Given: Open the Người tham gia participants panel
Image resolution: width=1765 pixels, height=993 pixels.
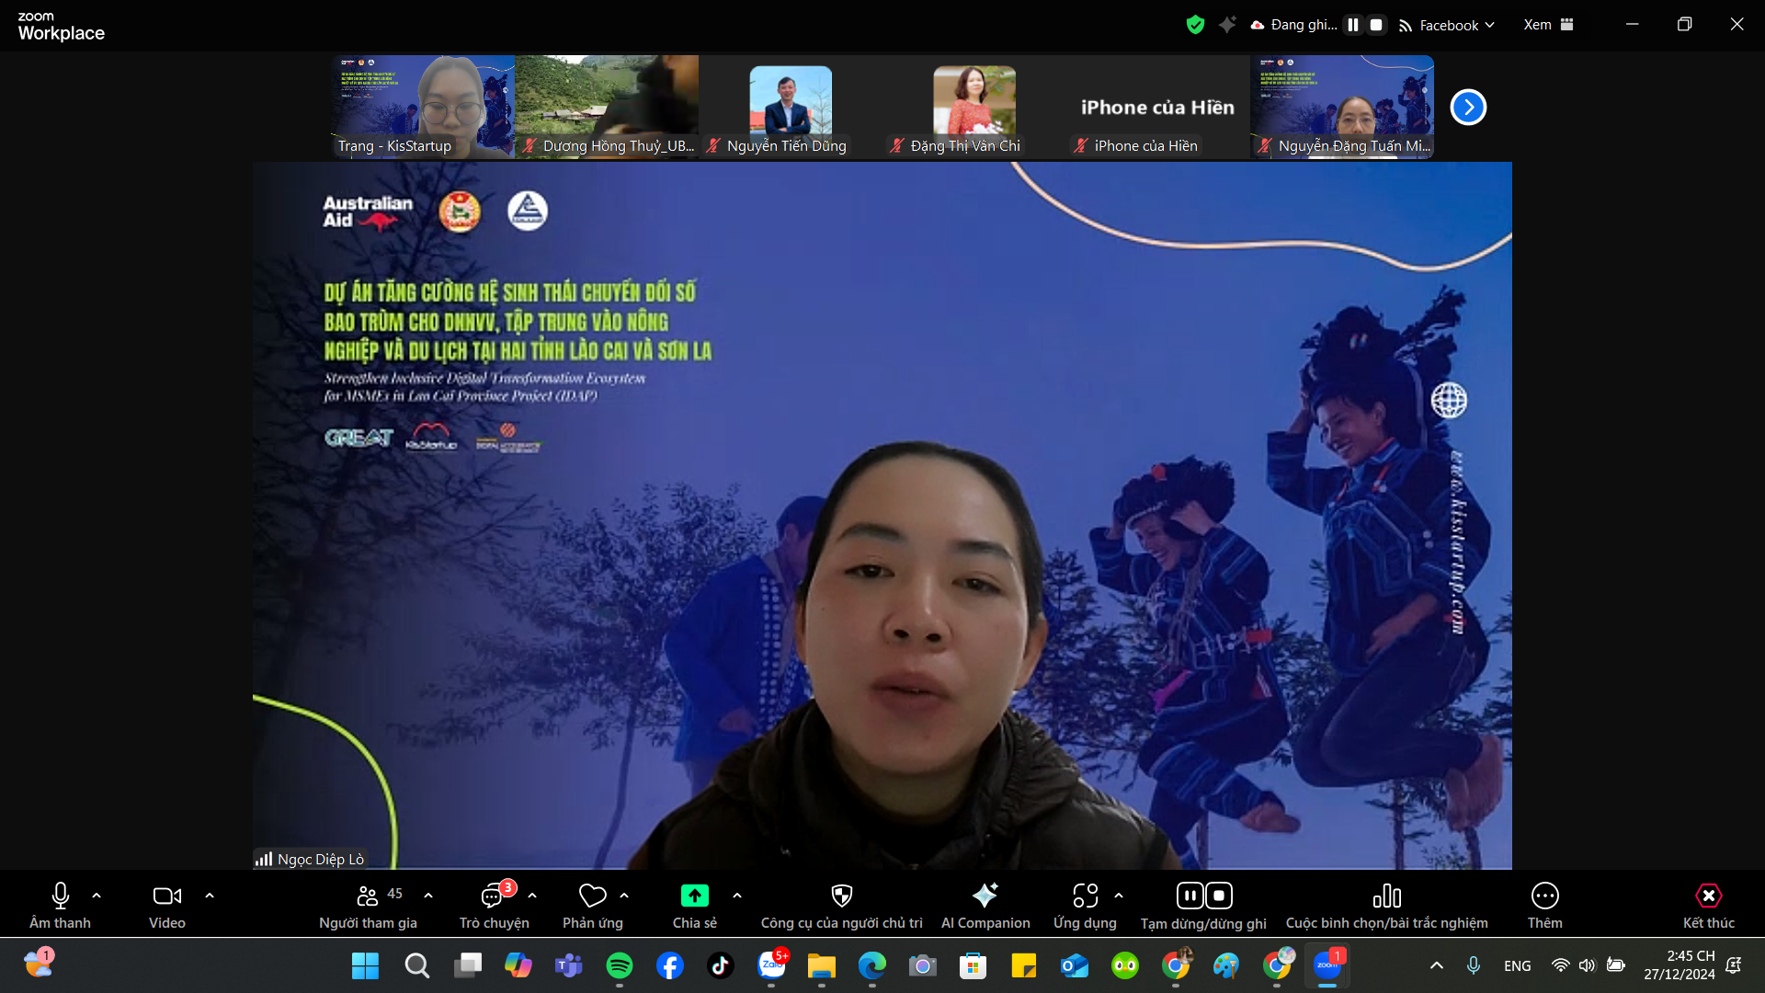Looking at the screenshot, I should pyautogui.click(x=368, y=906).
